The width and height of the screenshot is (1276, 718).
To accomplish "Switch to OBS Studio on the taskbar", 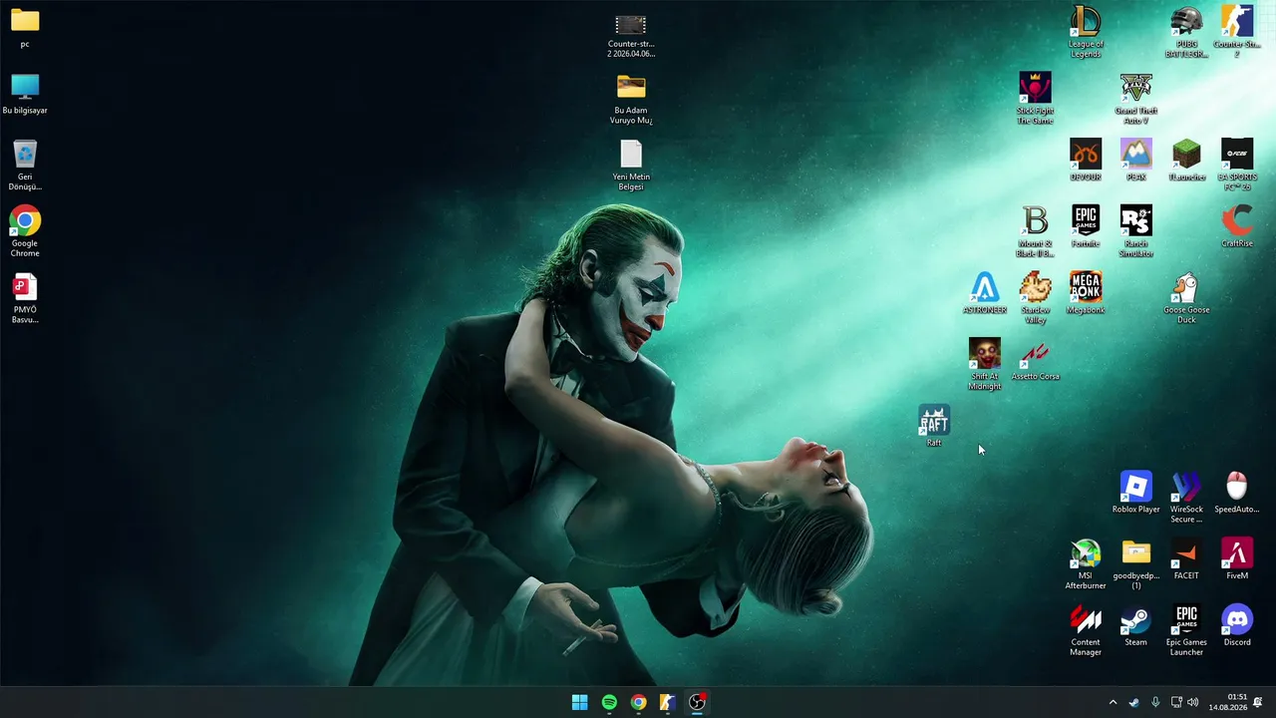I will 697,702.
